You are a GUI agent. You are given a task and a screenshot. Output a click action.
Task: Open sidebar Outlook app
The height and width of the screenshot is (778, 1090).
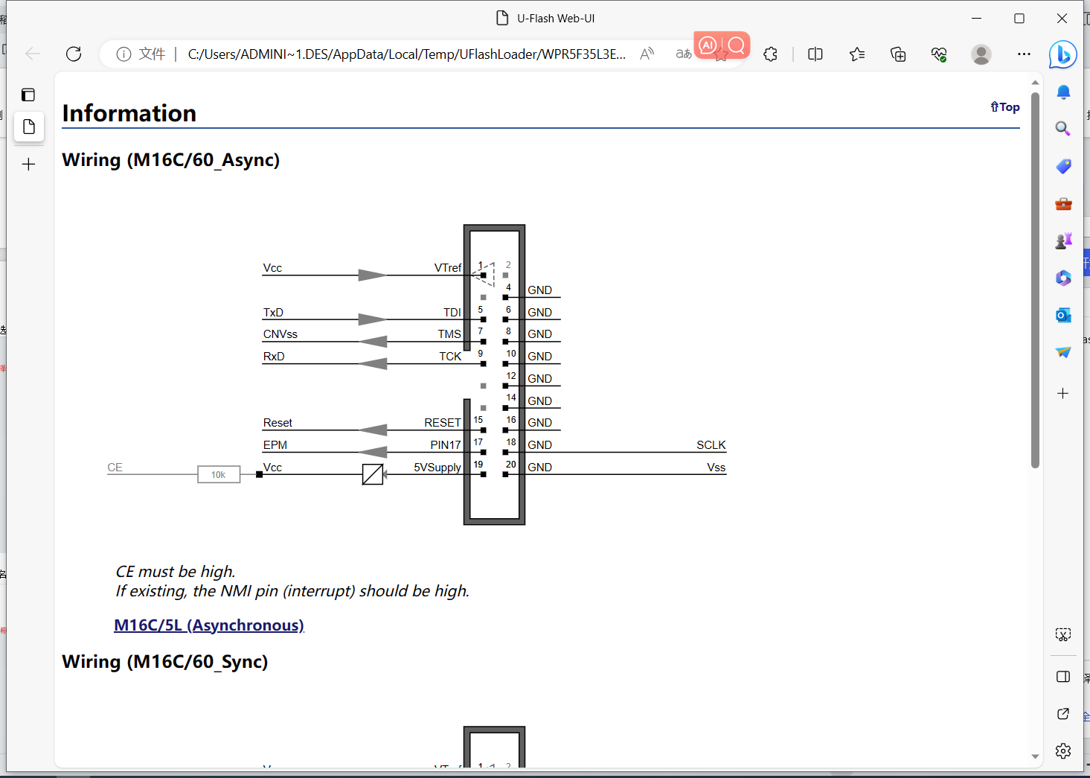[1063, 315]
